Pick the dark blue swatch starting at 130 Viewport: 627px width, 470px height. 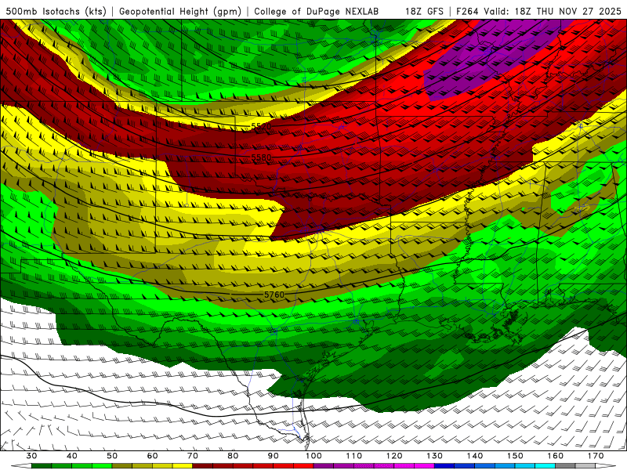click(444, 466)
